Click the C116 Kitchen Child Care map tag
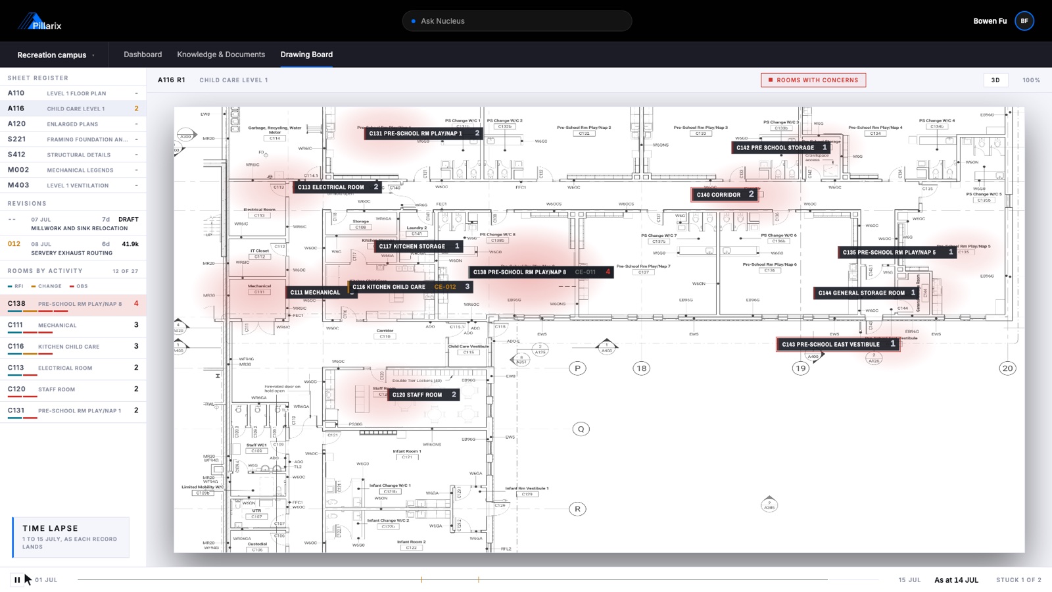Image resolution: width=1052 pixels, height=592 pixels. point(411,287)
